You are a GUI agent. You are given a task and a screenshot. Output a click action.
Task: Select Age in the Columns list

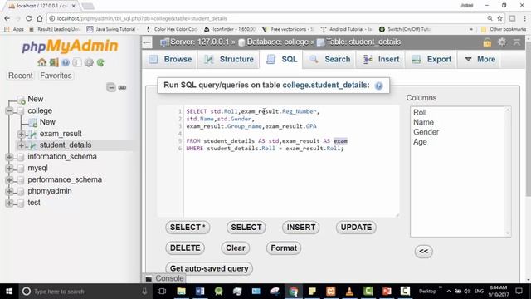pyautogui.click(x=420, y=142)
